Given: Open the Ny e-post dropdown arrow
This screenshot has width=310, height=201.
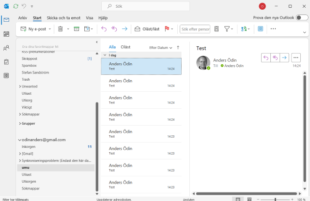Looking at the screenshot, I should pos(50,29).
